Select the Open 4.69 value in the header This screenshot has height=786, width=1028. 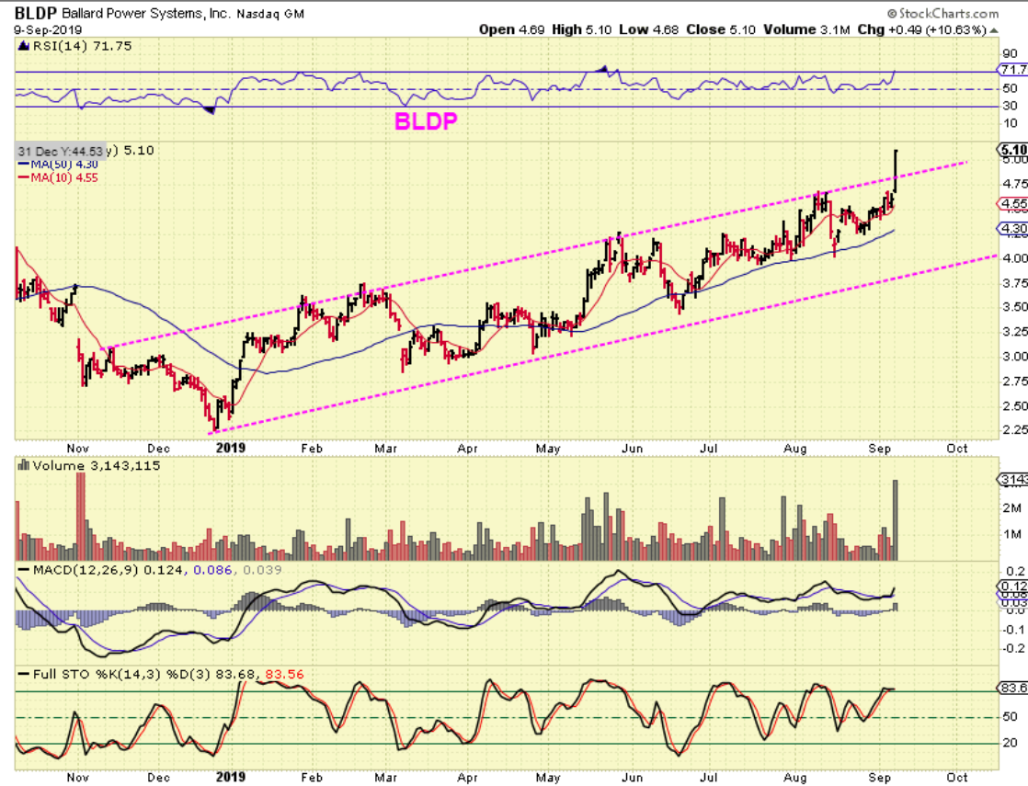[x=511, y=29]
